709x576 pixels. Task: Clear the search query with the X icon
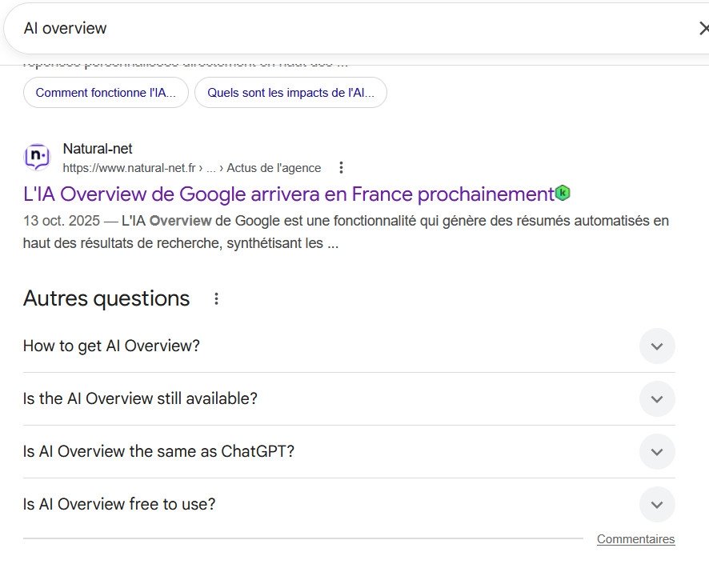coord(703,29)
